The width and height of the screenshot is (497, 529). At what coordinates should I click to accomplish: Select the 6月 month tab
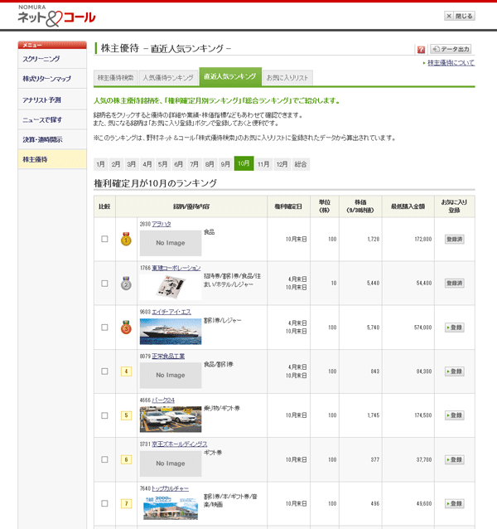[179, 164]
